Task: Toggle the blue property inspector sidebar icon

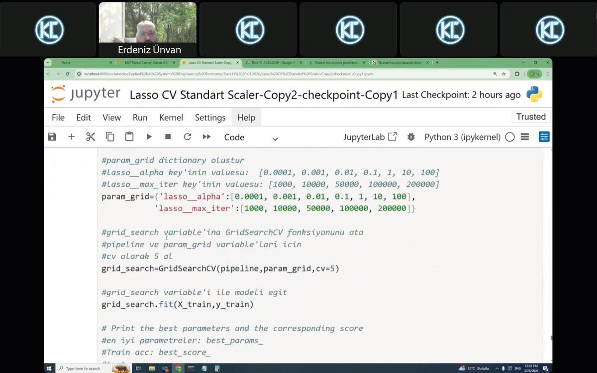Action: coord(544,137)
